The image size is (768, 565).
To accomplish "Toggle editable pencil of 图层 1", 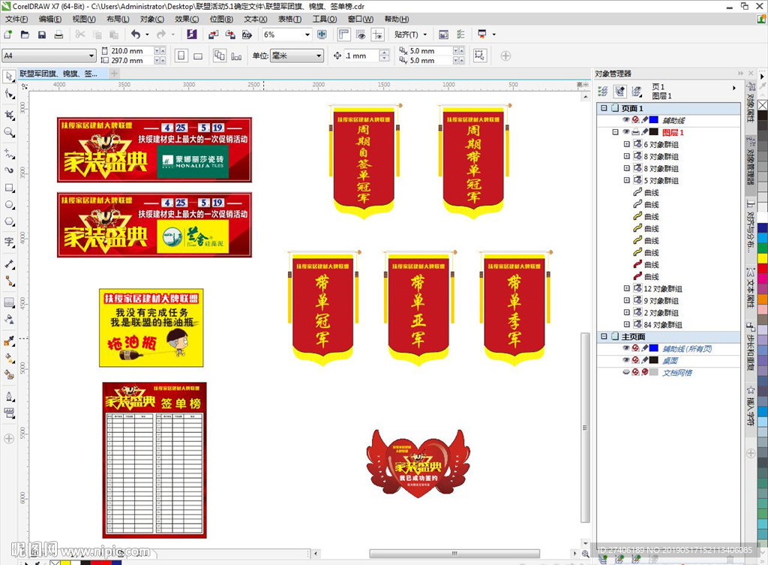I will 644,132.
